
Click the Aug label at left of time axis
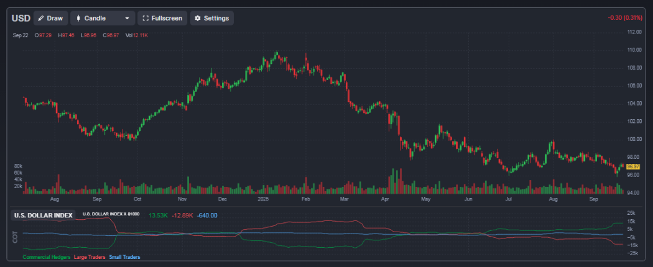point(54,199)
